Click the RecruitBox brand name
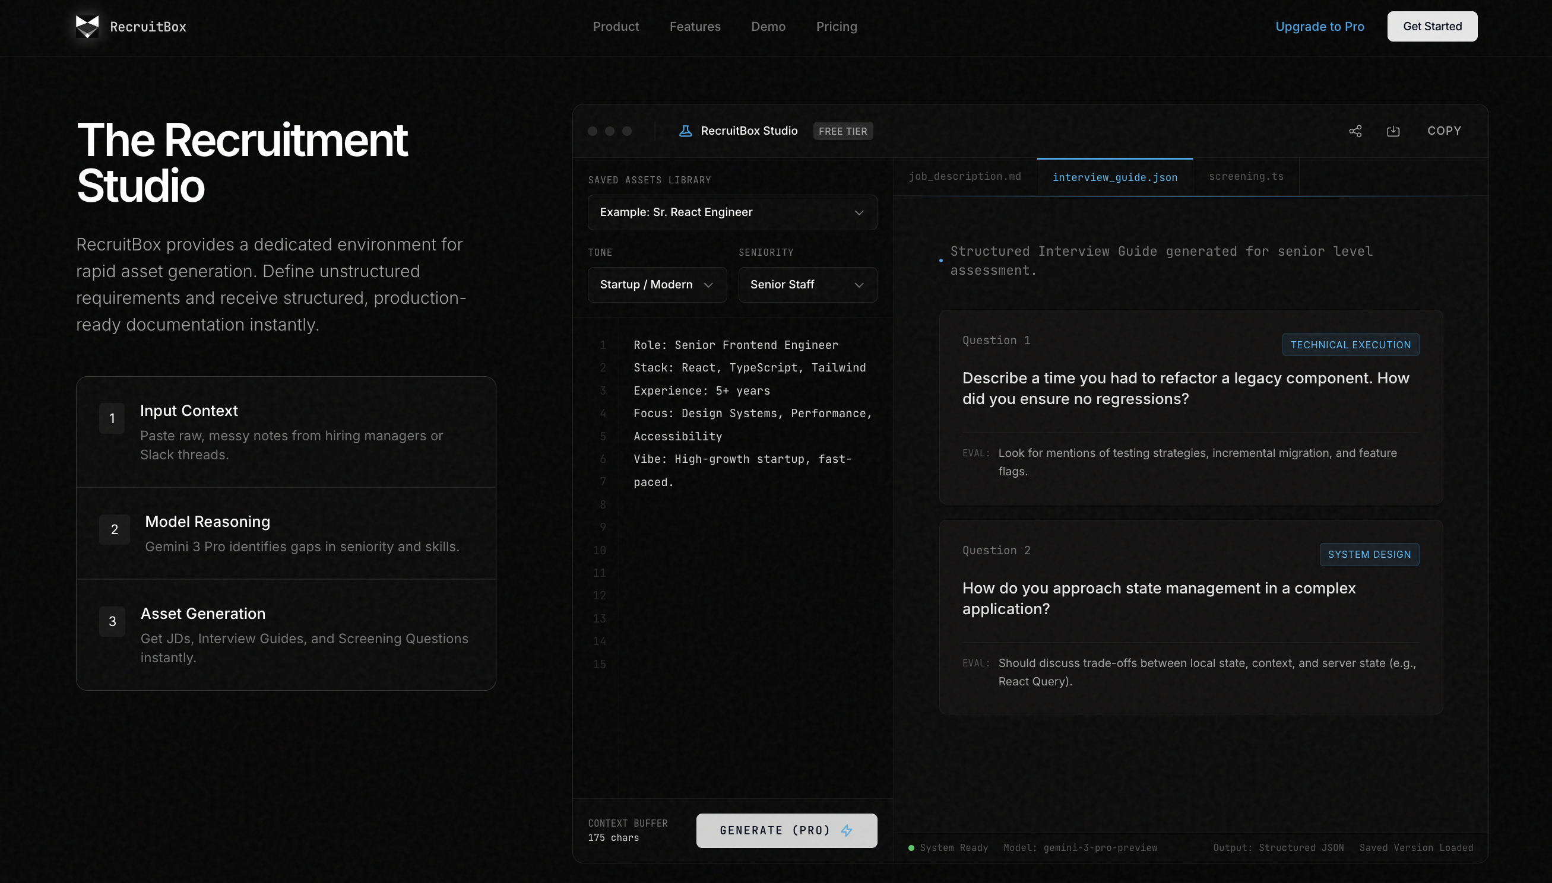 [148, 27]
